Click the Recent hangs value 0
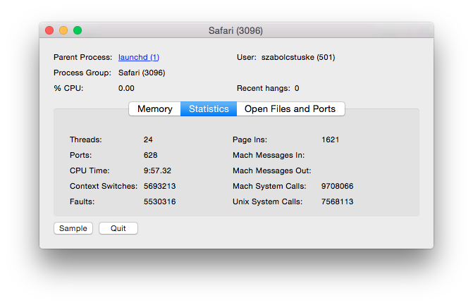This screenshot has height=305, width=473. click(297, 88)
